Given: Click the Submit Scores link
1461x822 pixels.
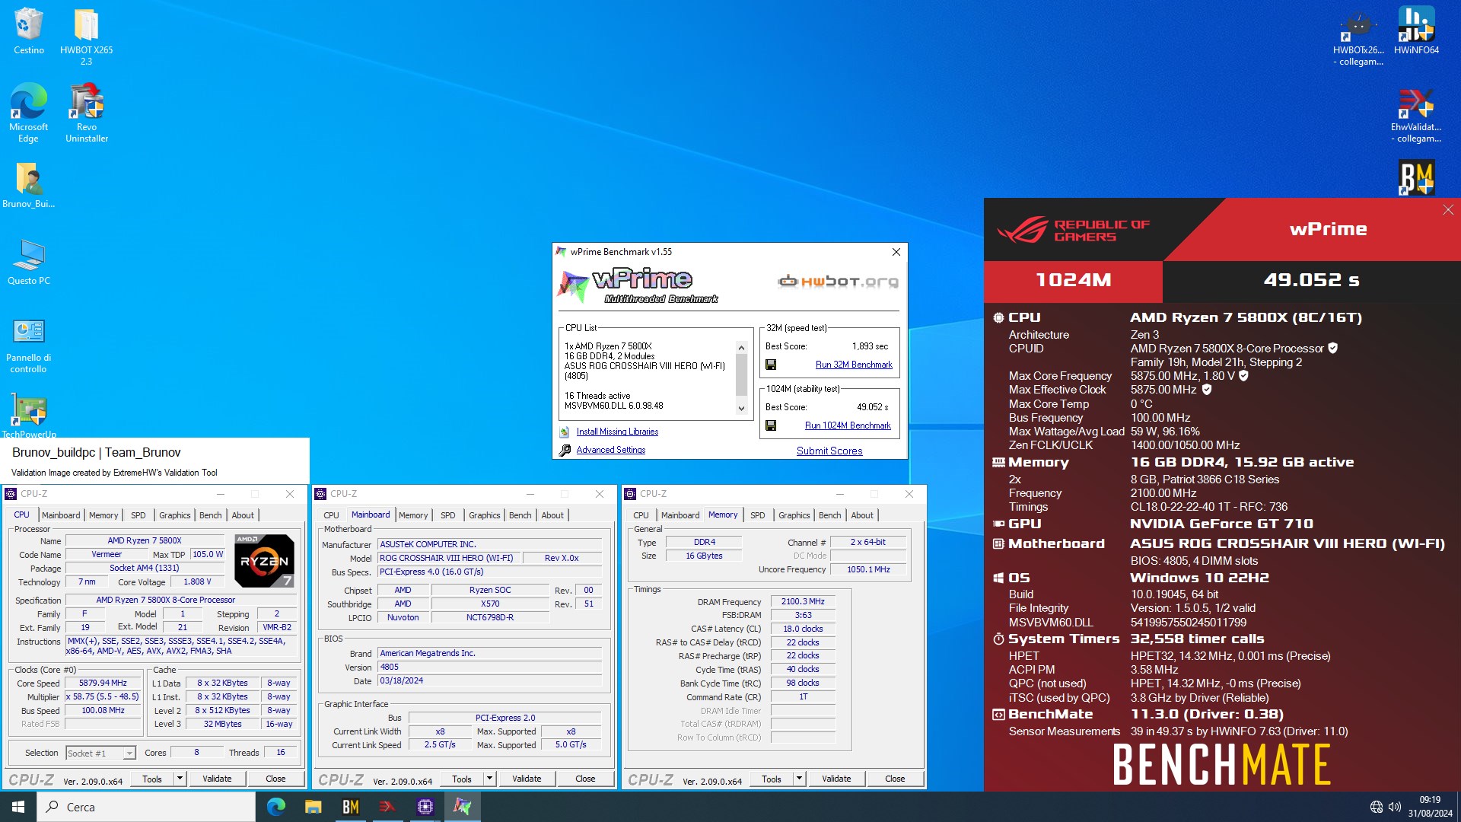Looking at the screenshot, I should pos(829,451).
